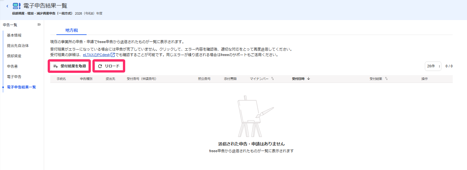Sort by 受付結果 using its sort arrows
The image size is (467, 170).
[x=386, y=79]
